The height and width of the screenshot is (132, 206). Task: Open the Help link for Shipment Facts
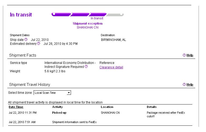click(190, 55)
